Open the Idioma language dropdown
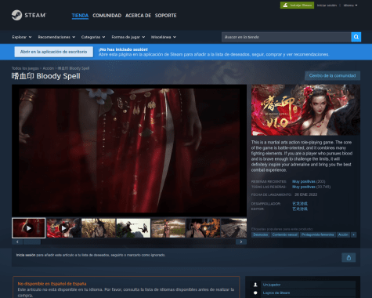 click(x=350, y=5)
